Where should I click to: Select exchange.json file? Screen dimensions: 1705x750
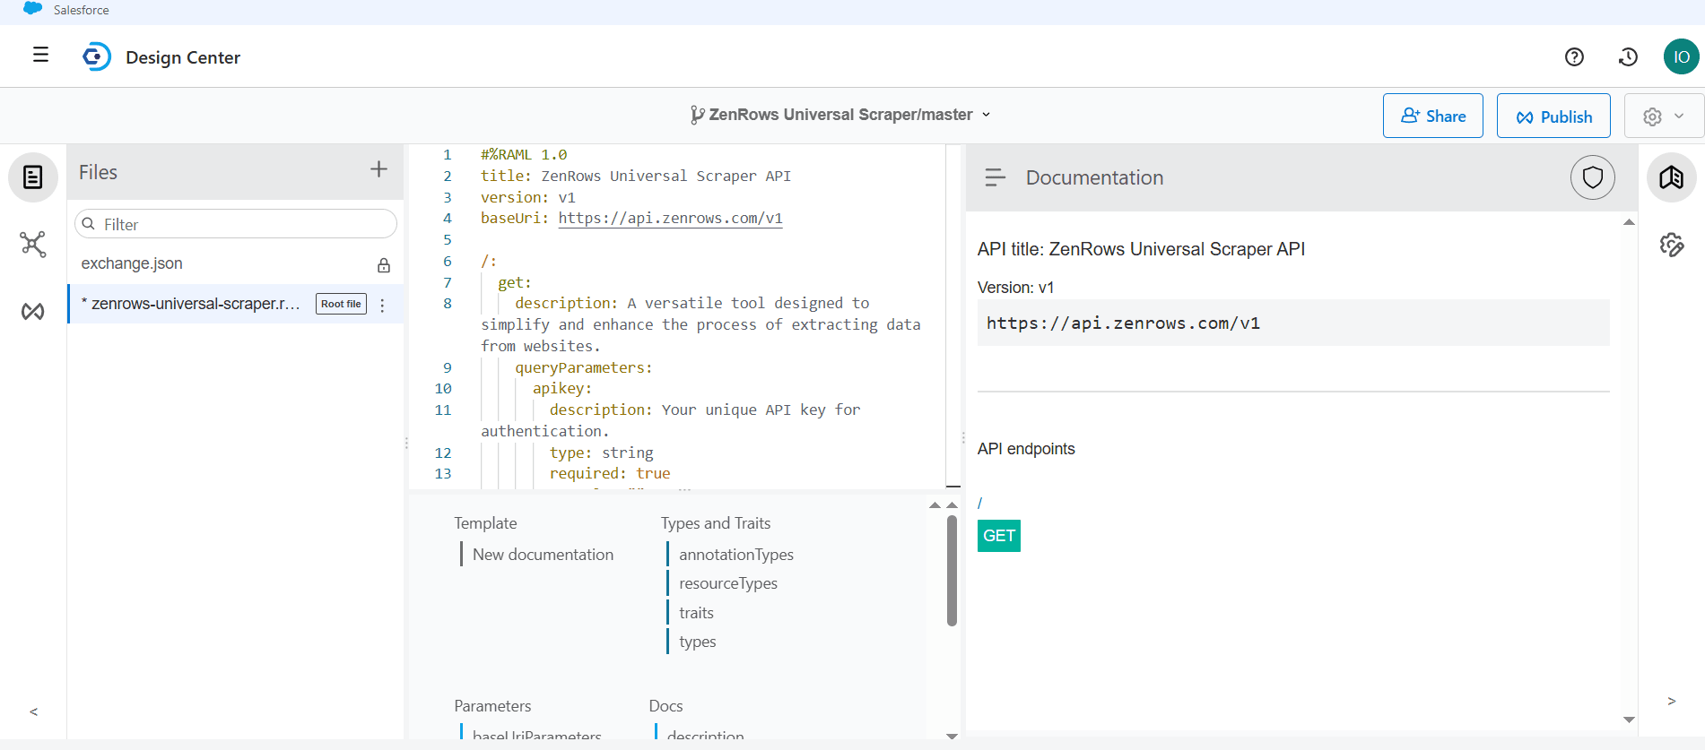coord(132,263)
